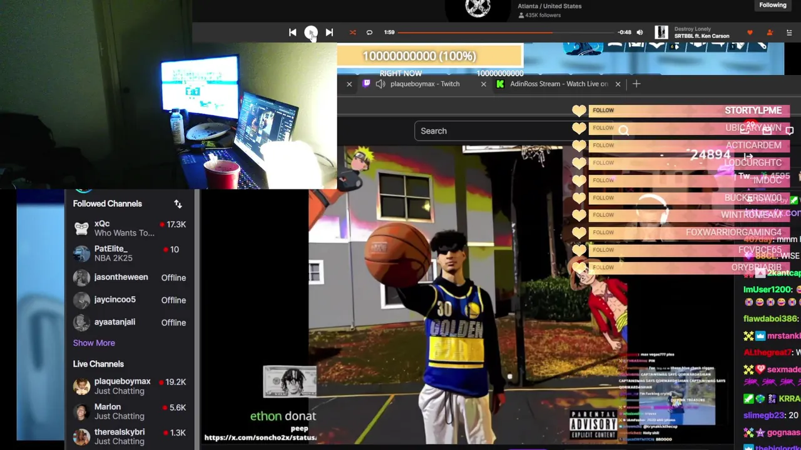Screen dimensions: 801x450
Task: Click the orange follow-user icon in player
Action: (x=770, y=32)
